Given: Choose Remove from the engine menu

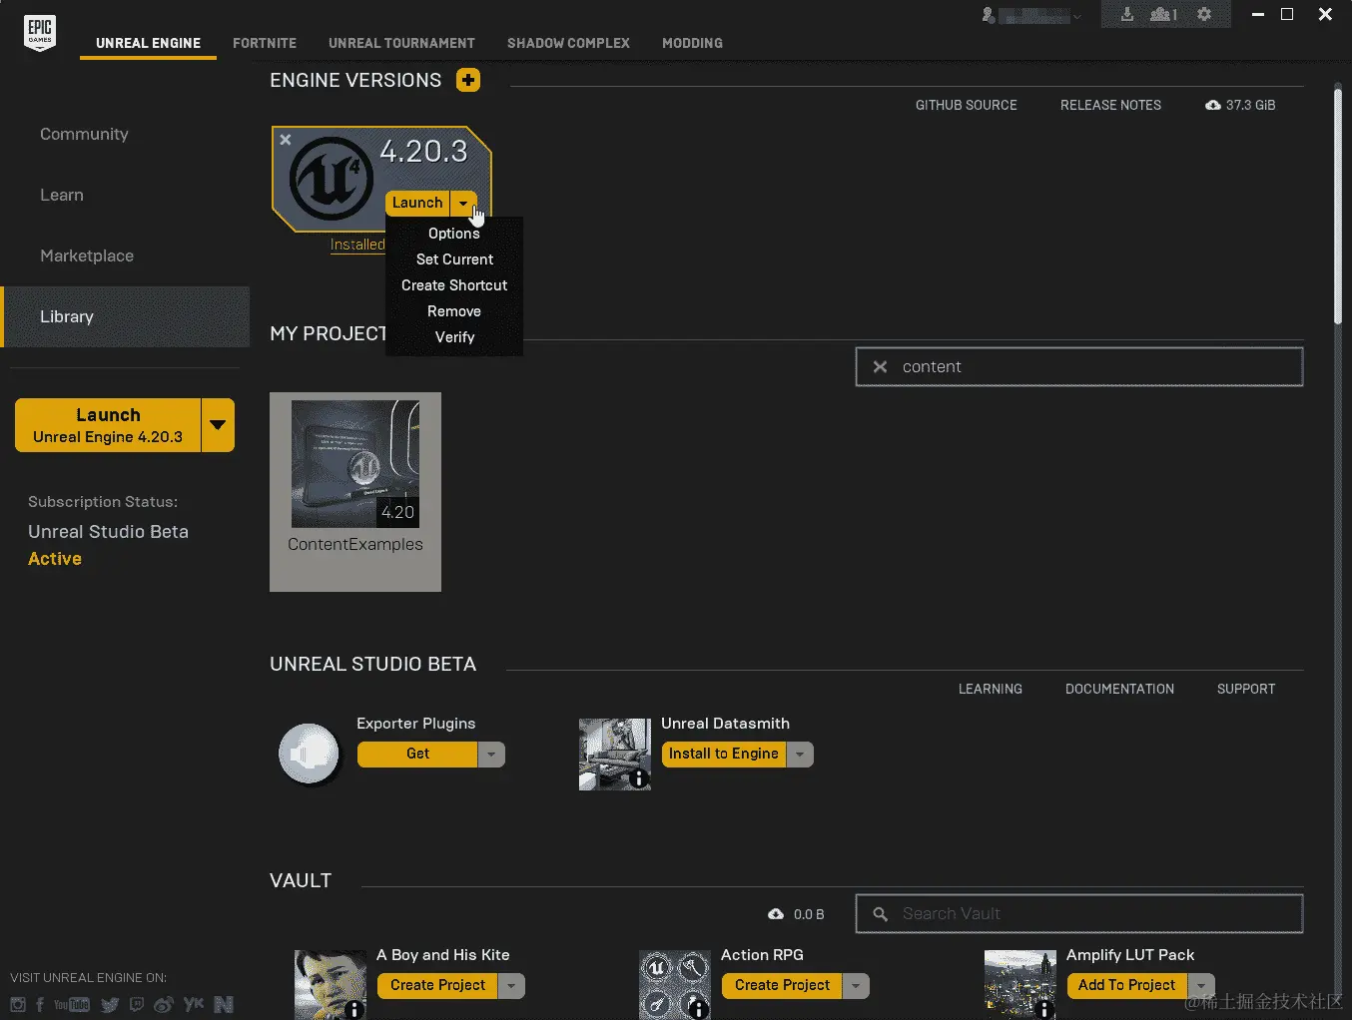Looking at the screenshot, I should [454, 311].
